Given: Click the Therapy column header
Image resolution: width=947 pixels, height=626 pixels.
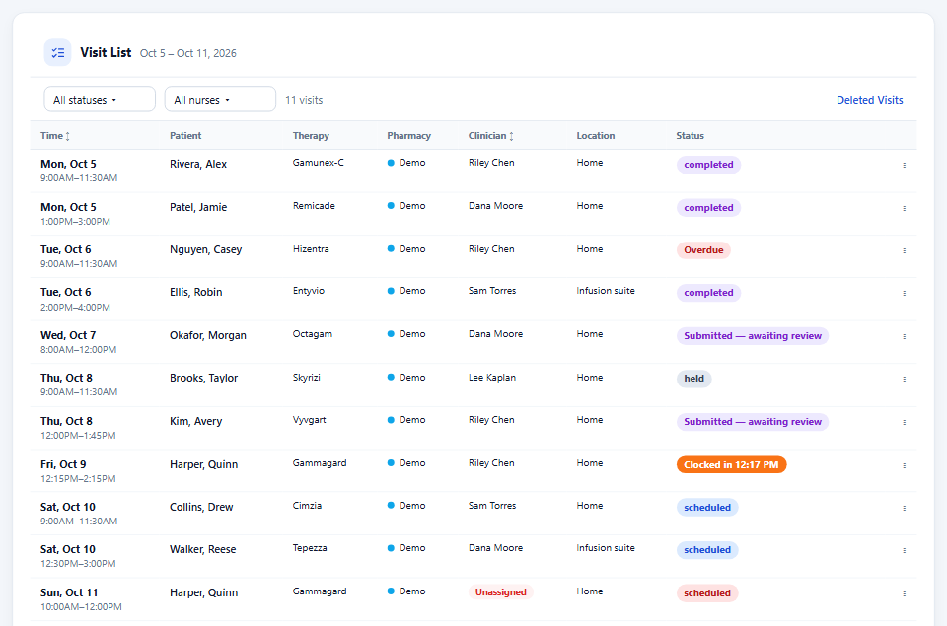Looking at the screenshot, I should pos(311,136).
